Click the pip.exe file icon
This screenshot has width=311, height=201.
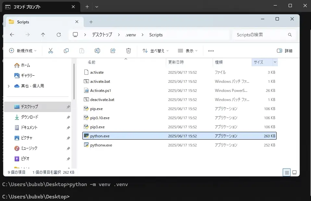[86, 109]
